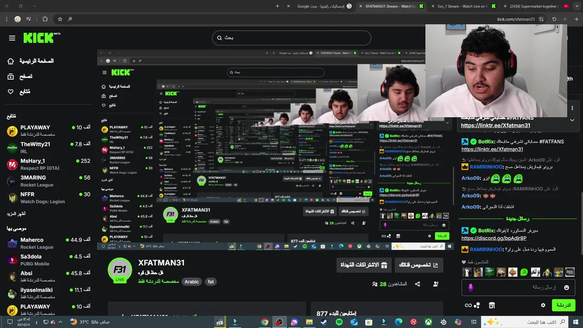Expand show more followed channels
Viewport: 583px width, 328px height.
[x=16, y=214]
